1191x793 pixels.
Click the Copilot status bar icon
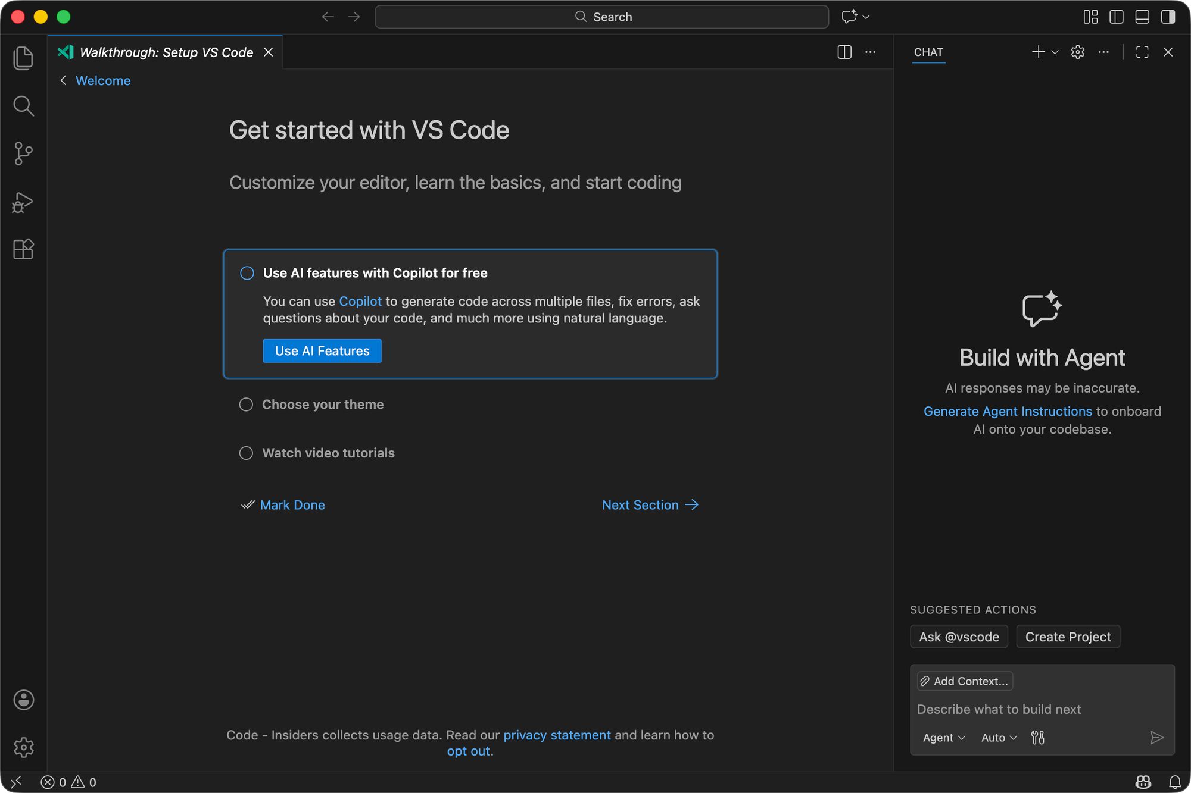1143,782
